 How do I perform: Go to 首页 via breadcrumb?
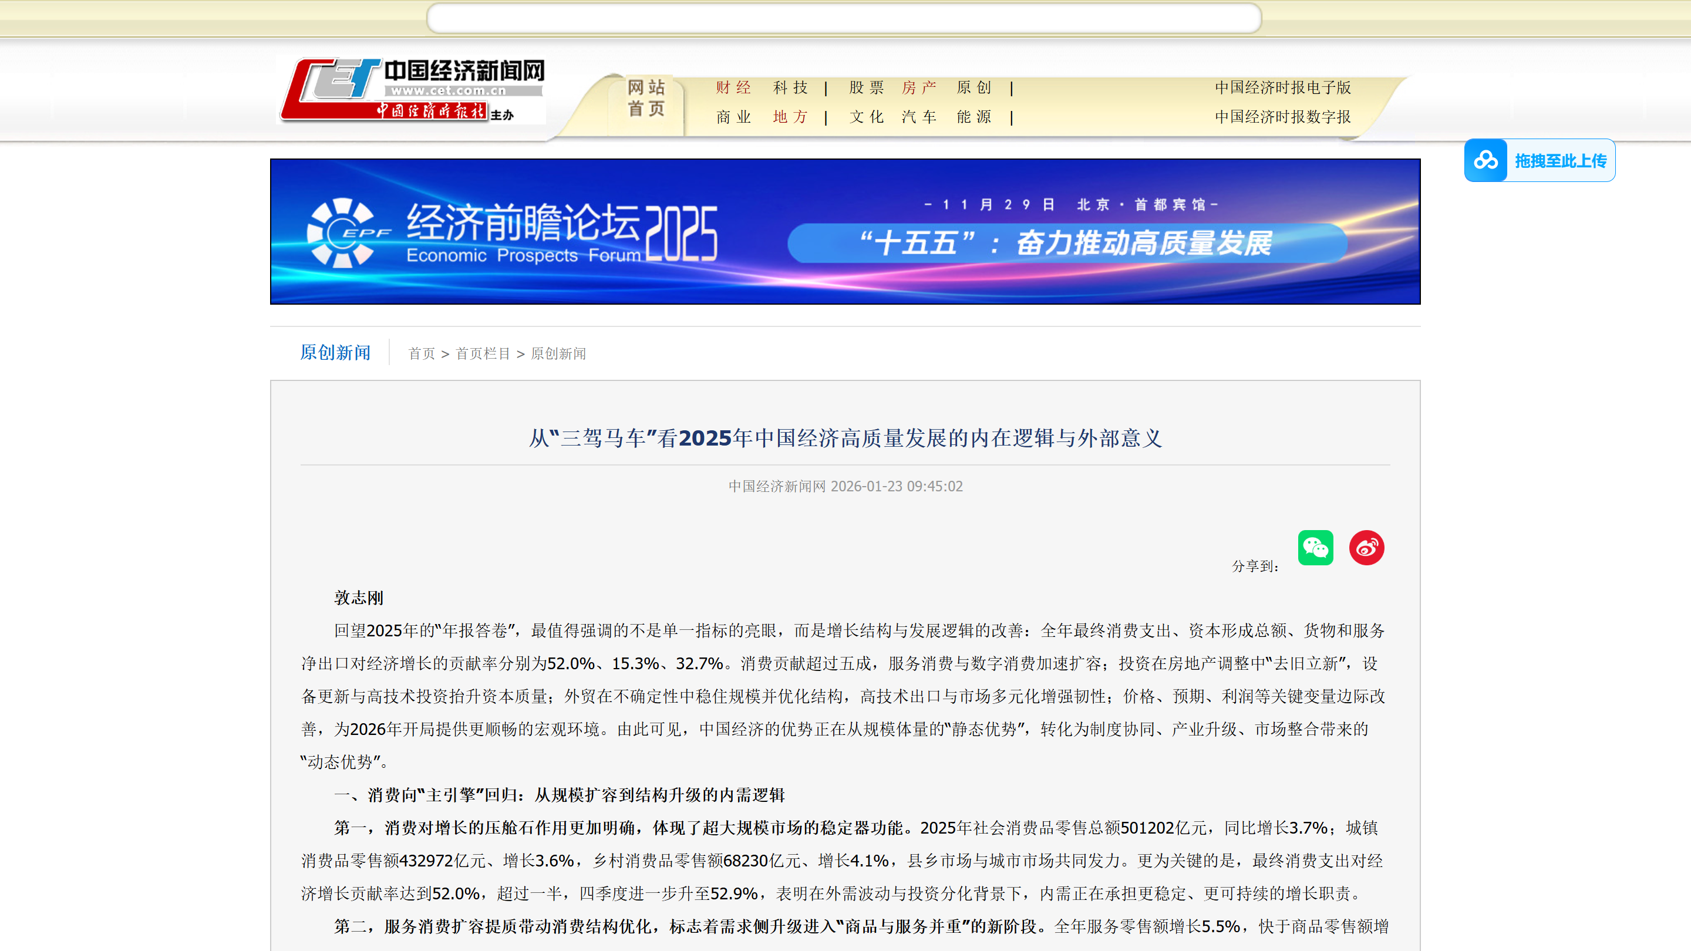421,353
